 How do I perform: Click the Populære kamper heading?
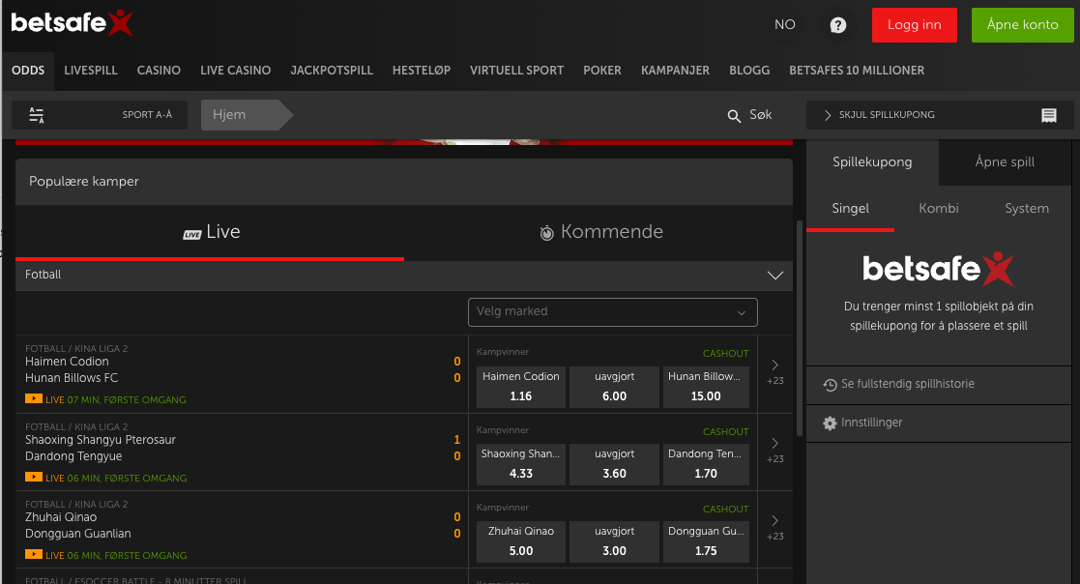[x=84, y=182]
